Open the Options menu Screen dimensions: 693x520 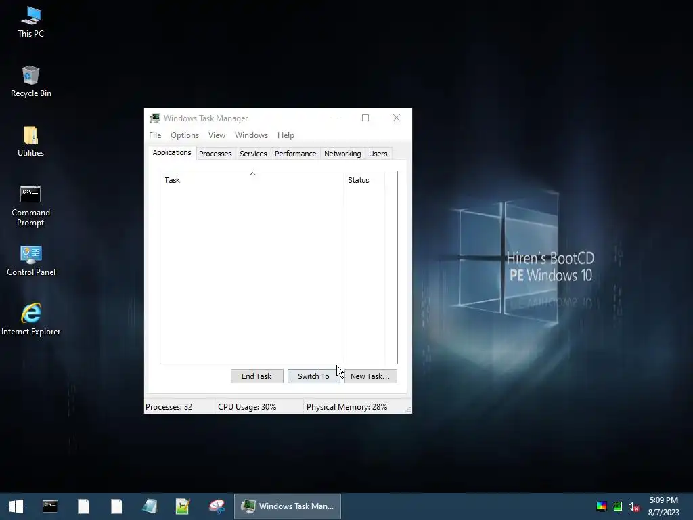point(185,135)
